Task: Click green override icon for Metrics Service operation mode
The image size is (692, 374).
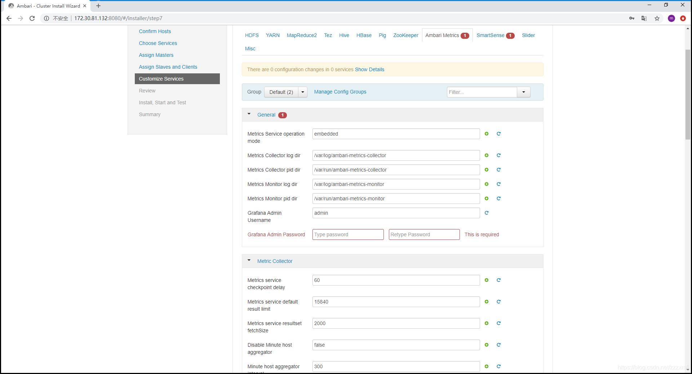Action: (487, 134)
